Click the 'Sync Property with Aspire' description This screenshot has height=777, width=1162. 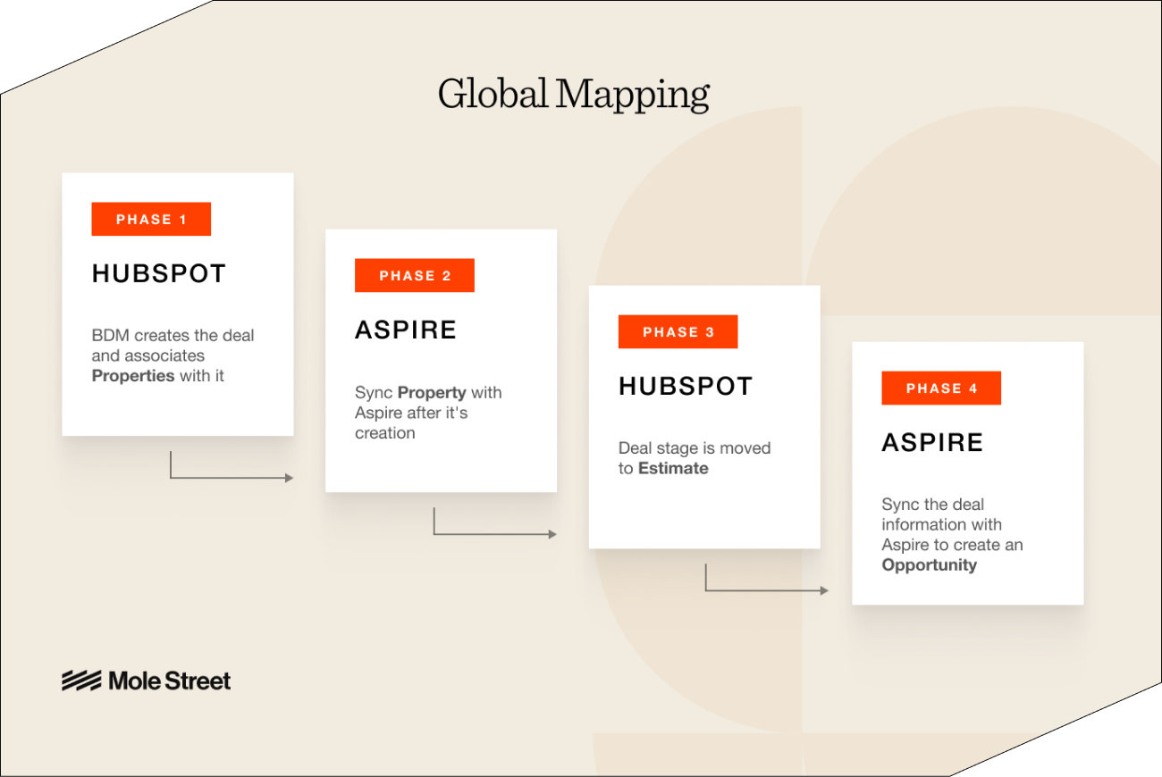pos(428,413)
